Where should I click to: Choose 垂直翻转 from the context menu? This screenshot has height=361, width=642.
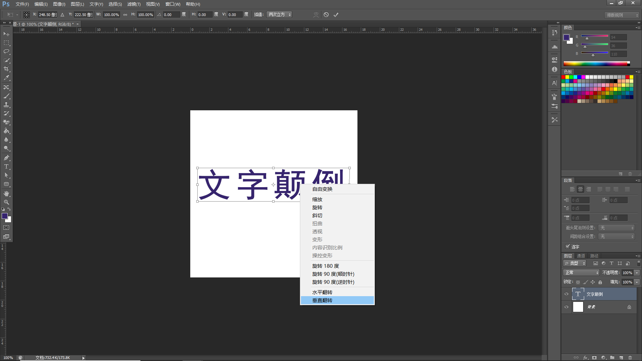point(322,300)
